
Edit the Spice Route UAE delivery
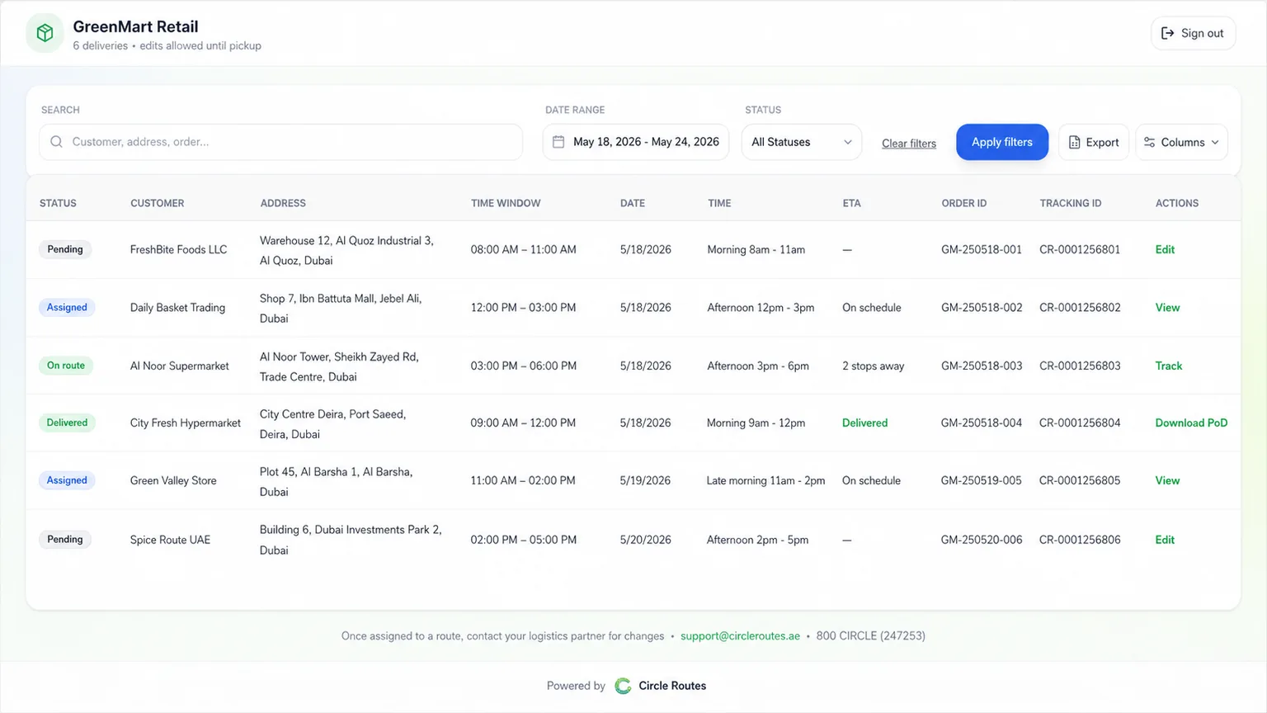coord(1165,540)
